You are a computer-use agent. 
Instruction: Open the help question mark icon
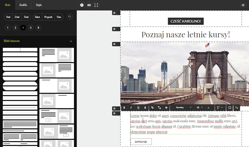[x=82, y=5]
